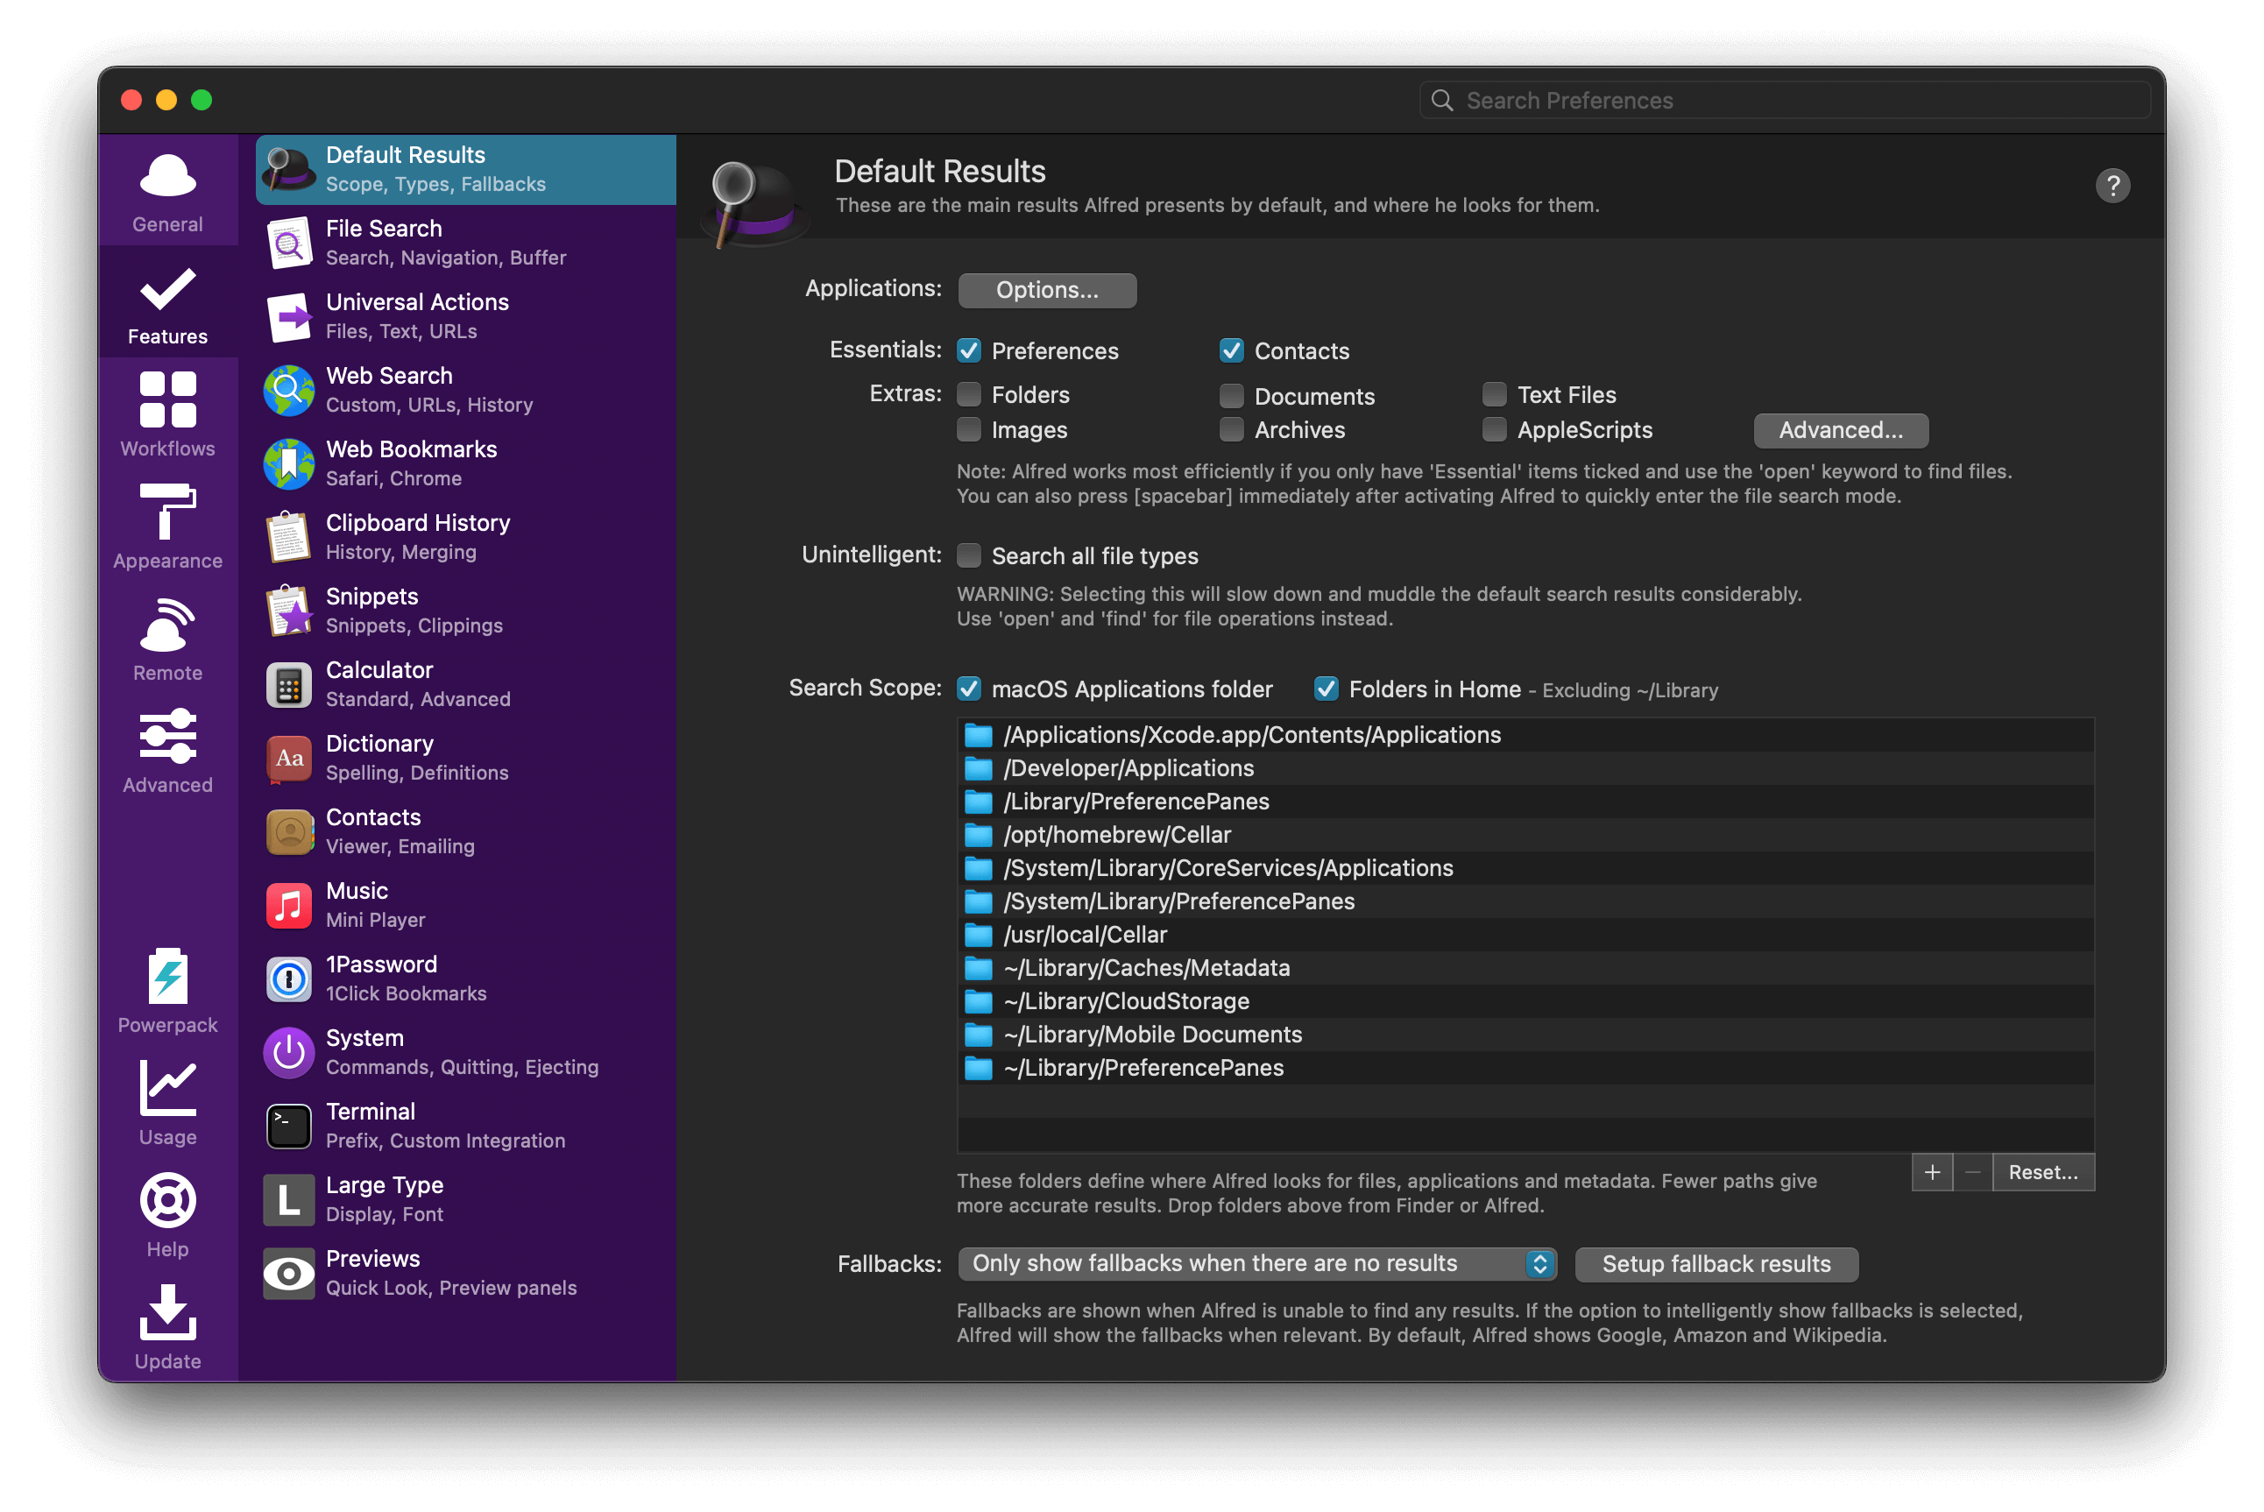Enable the Documents extras checkbox
This screenshot has width=2264, height=1512.
pos(1231,395)
